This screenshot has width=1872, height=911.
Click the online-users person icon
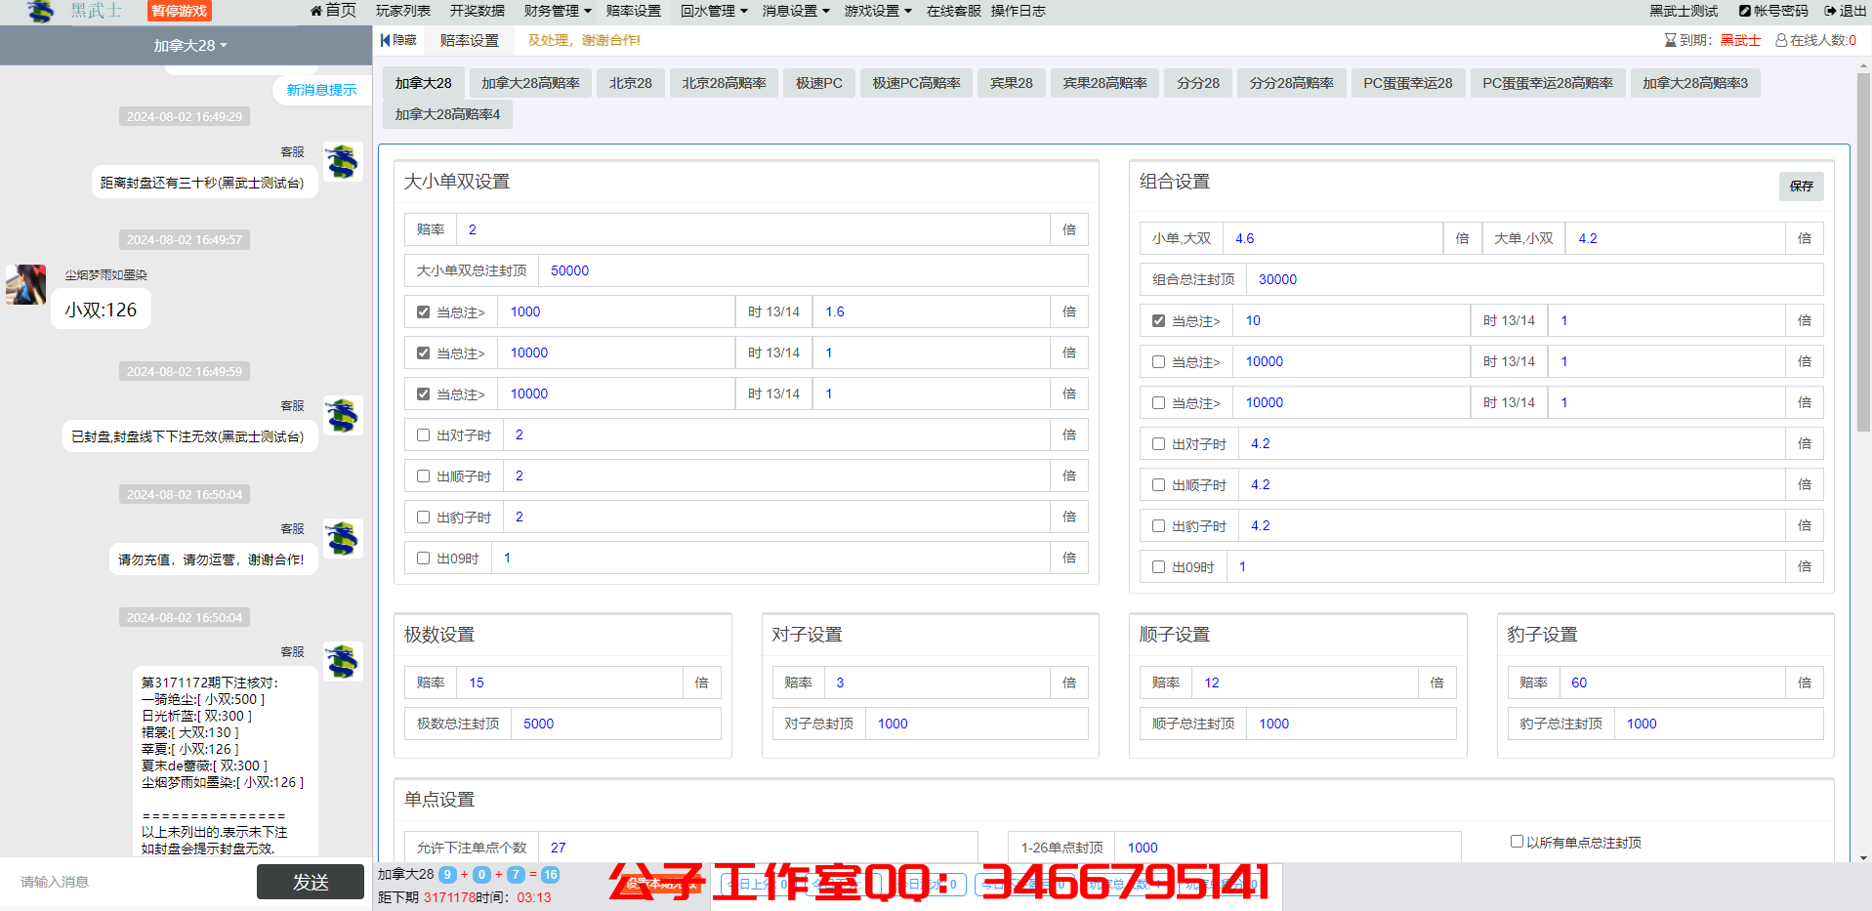click(x=1781, y=40)
